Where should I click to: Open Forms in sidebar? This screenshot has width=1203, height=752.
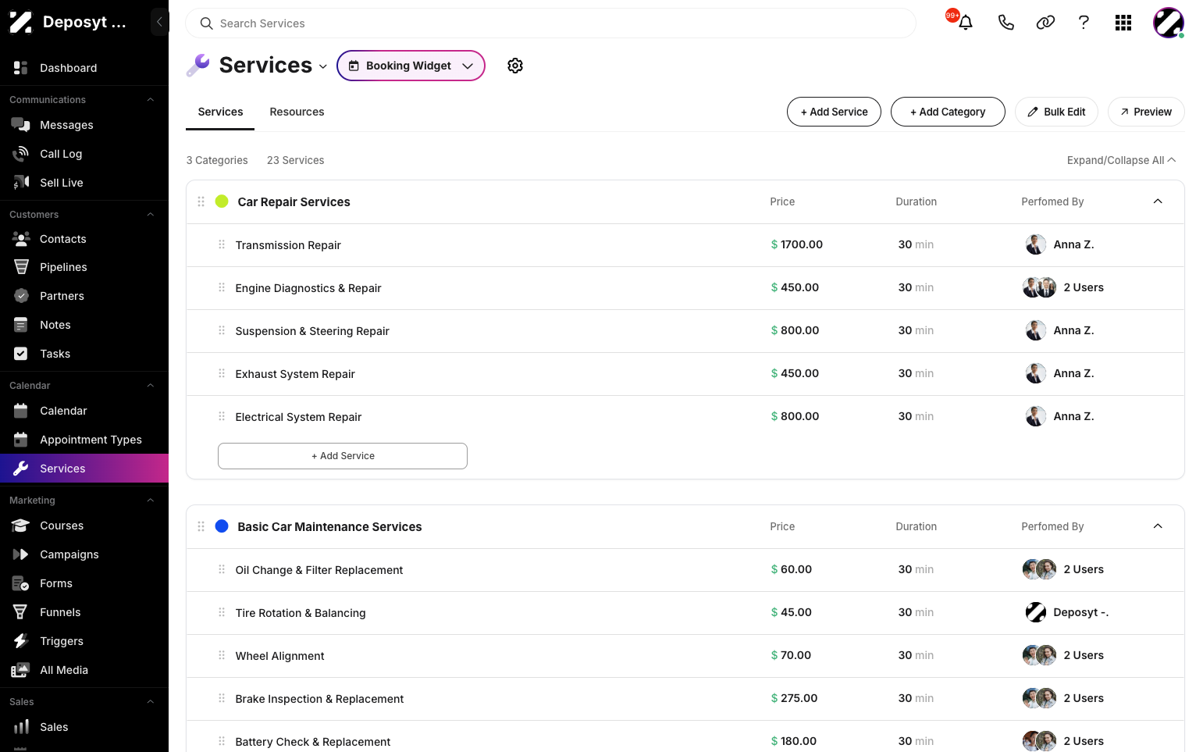pos(84,583)
